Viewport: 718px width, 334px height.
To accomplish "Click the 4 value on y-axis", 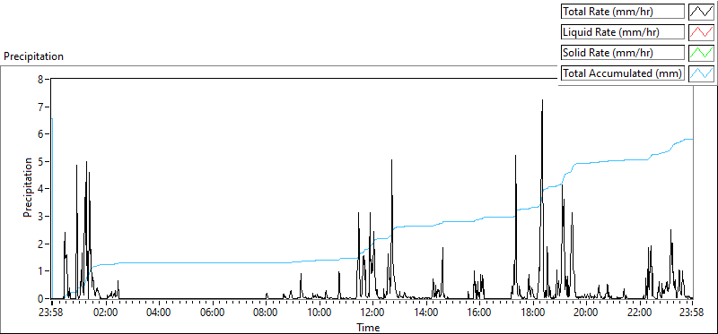I will (40, 189).
